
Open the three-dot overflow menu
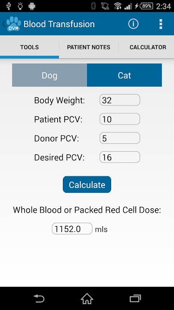161,24
